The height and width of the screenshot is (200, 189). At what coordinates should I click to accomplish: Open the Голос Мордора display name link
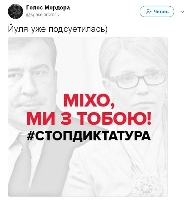[48, 8]
